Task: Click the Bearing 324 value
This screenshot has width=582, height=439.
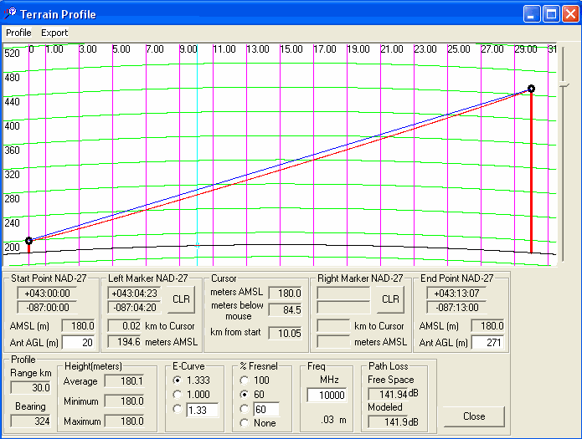Action: pyautogui.click(x=31, y=421)
